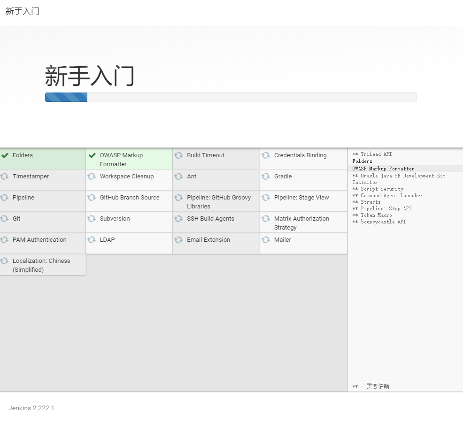Click the icon for Localization: Chinese (Simplified)
The width and height of the screenshot is (463, 422).
(4, 261)
